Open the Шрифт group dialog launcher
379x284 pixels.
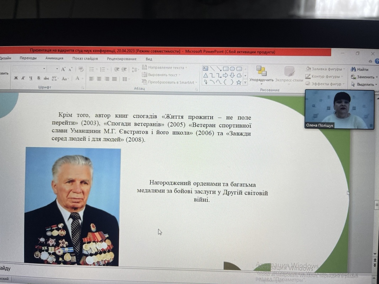(83, 88)
